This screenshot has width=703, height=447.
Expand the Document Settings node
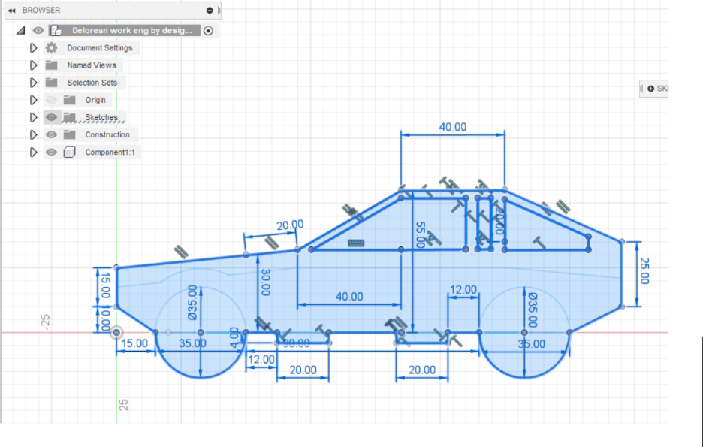click(x=33, y=47)
